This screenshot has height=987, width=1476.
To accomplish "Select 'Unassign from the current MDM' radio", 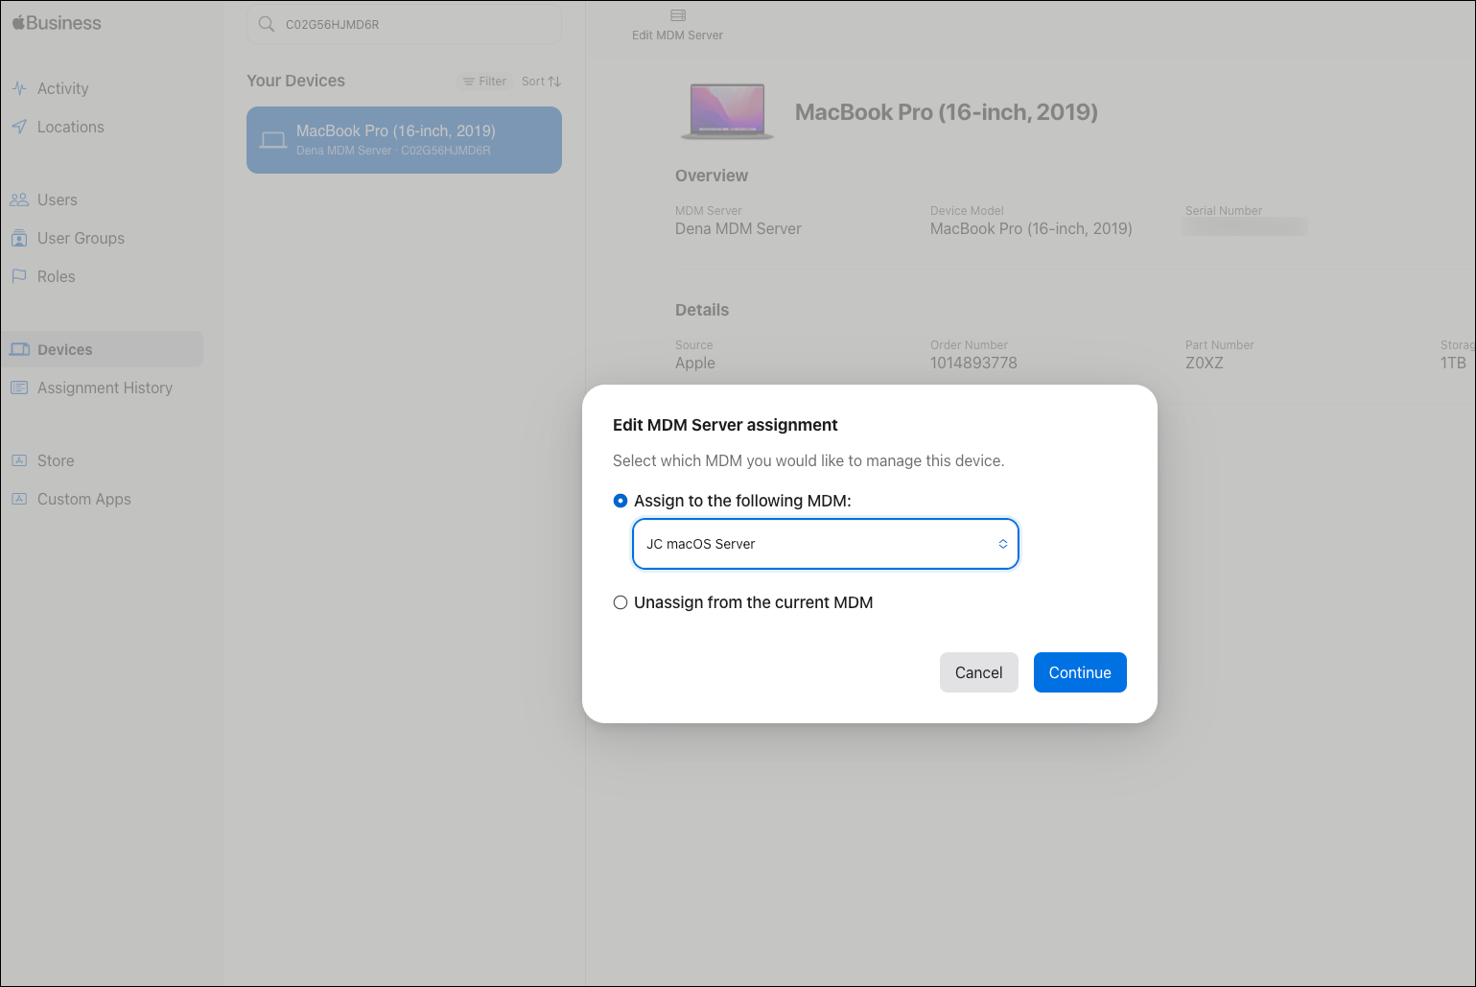I will point(621,602).
